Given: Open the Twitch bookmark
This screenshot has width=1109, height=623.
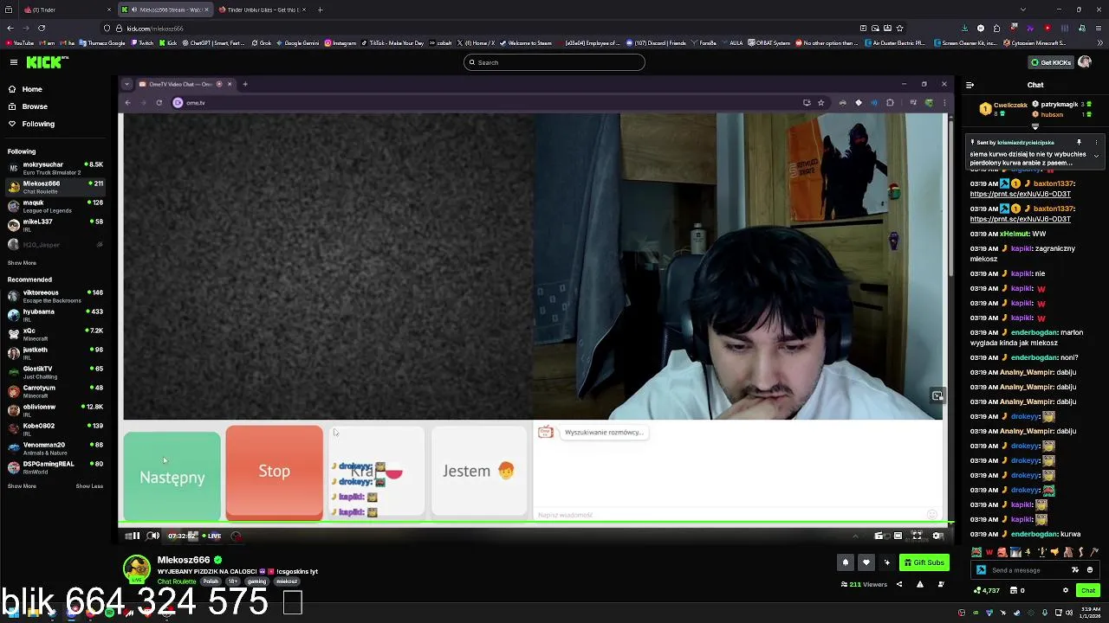Looking at the screenshot, I should (142, 42).
